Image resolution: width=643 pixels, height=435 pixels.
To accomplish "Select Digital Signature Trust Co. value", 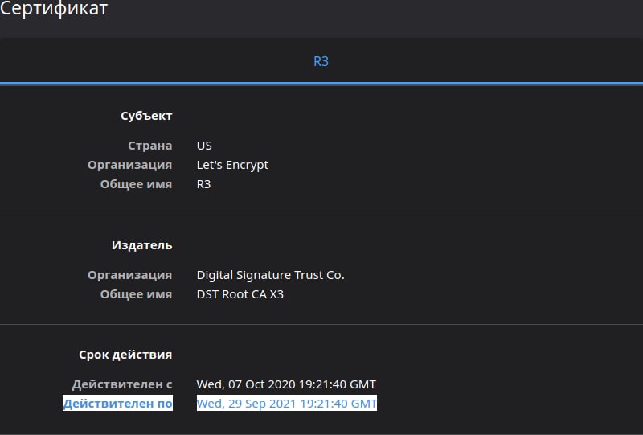I will 271,274.
